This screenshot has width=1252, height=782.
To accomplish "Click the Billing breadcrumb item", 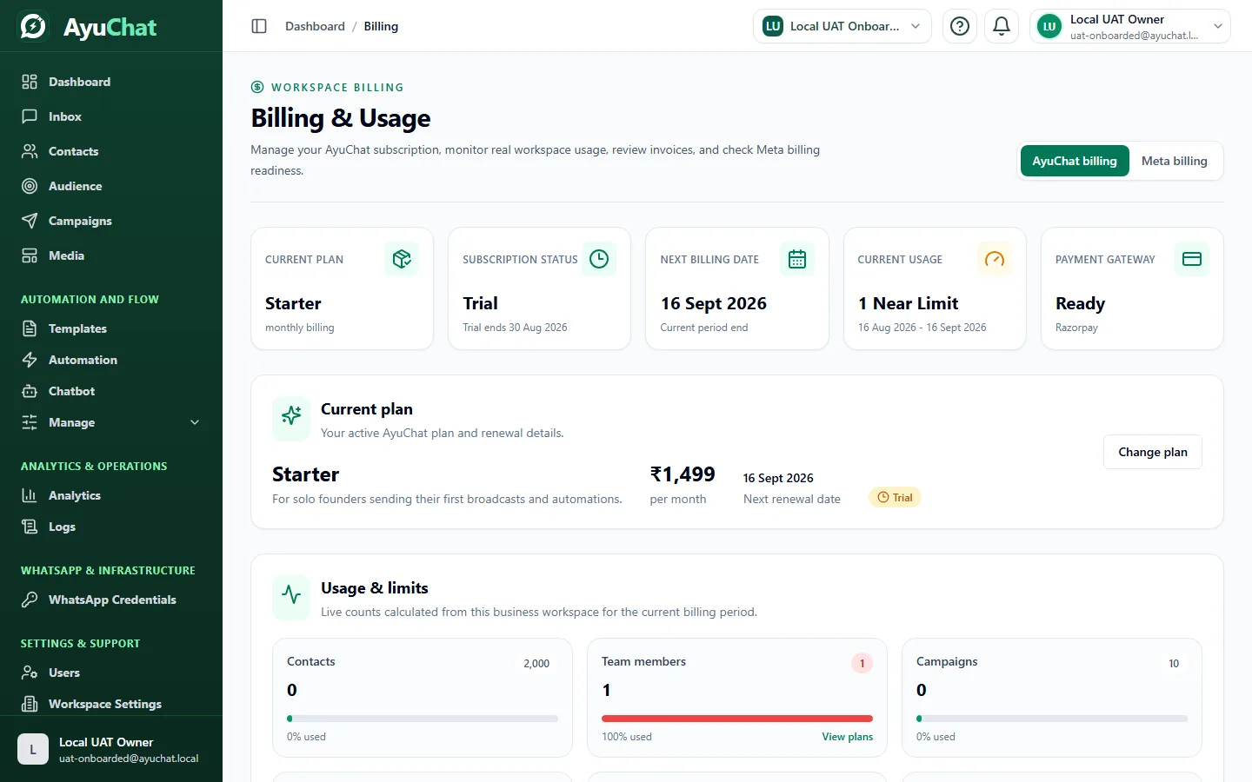I will pyautogui.click(x=381, y=26).
